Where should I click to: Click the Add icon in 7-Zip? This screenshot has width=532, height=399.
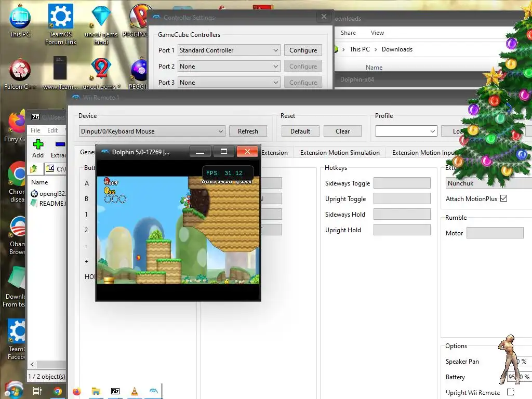coord(38,149)
